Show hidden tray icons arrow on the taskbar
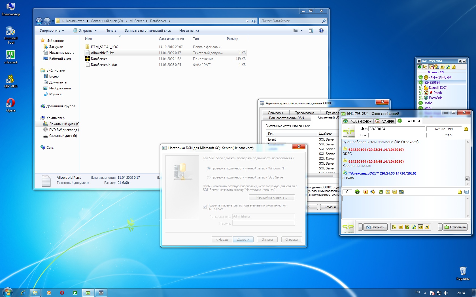The height and width of the screenshot is (297, 476). [x=425, y=293]
